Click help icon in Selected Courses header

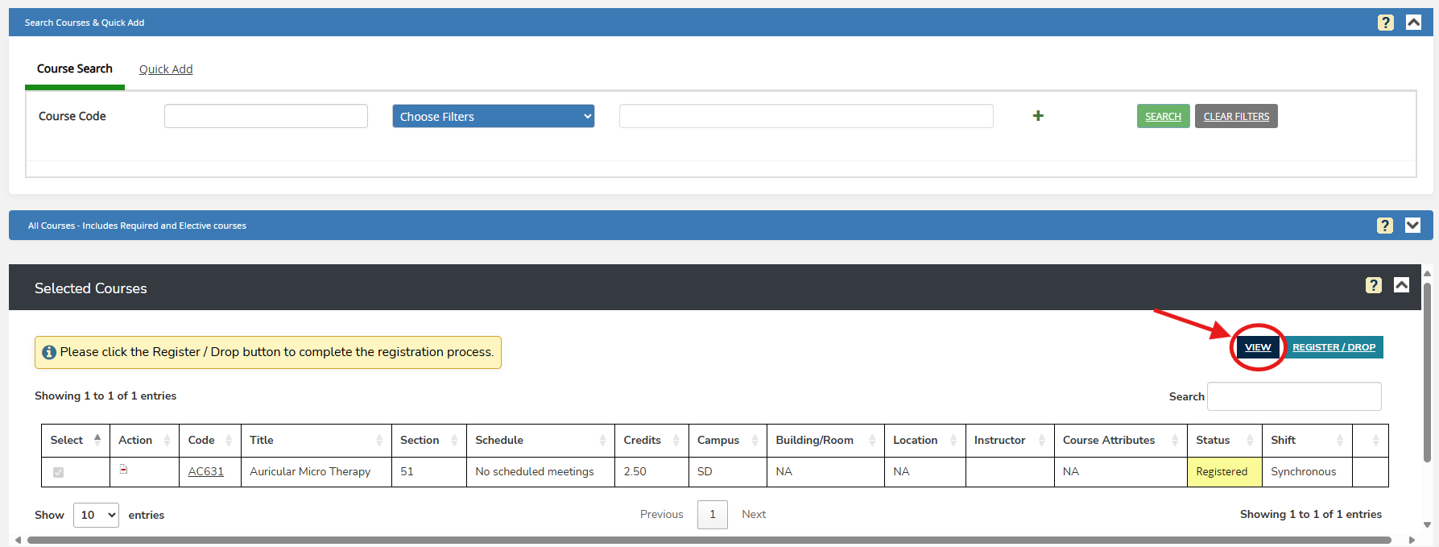click(1373, 285)
